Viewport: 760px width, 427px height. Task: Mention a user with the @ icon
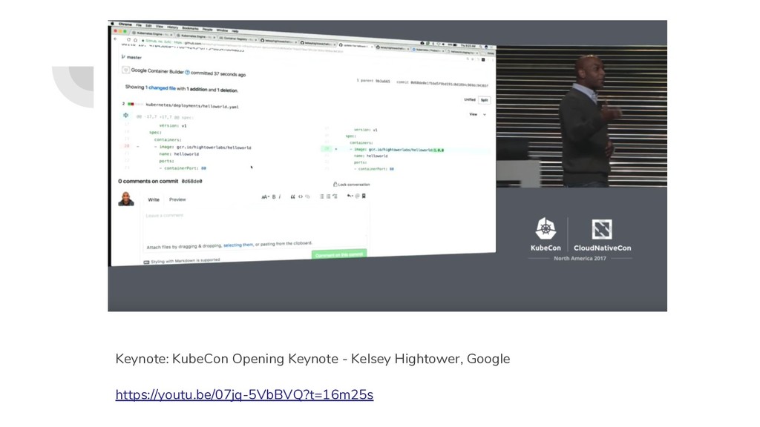[x=357, y=196]
